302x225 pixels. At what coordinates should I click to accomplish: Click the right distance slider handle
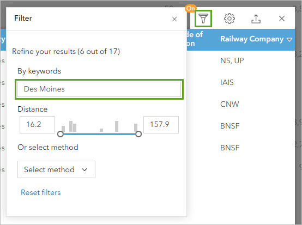(x=138, y=134)
